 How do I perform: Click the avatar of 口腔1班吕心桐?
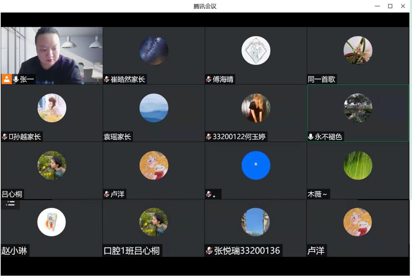153,222
